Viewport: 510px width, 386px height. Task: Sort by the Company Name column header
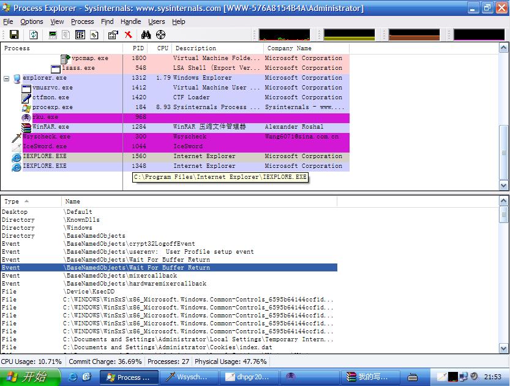(x=306, y=48)
